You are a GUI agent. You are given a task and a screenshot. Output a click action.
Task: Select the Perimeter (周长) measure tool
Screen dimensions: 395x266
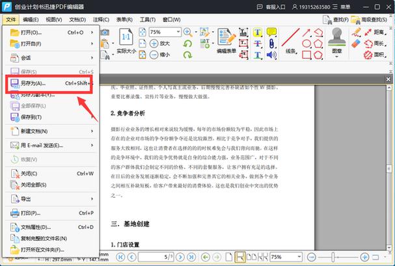click(375, 44)
